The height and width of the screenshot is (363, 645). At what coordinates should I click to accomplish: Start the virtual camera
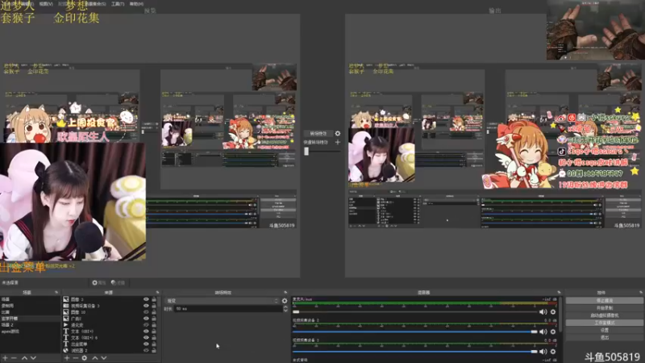pos(604,315)
